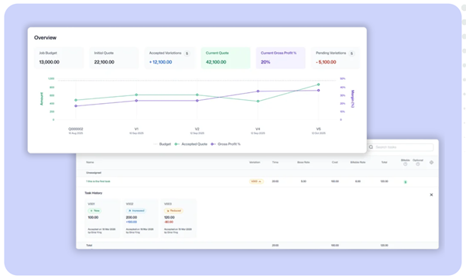Click the Task History heading
Screen dimensions: 466x279
pos(94,193)
